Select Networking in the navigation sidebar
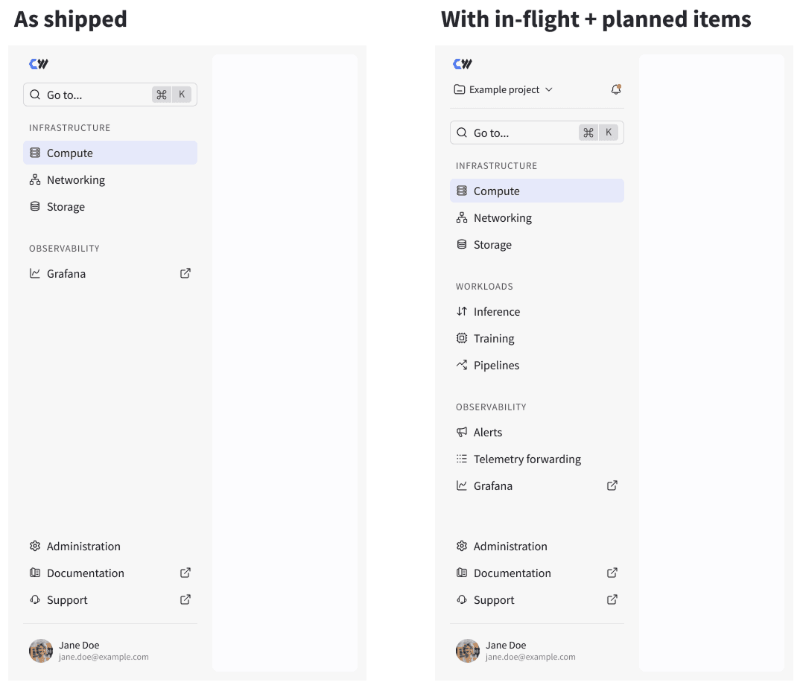 (503, 217)
